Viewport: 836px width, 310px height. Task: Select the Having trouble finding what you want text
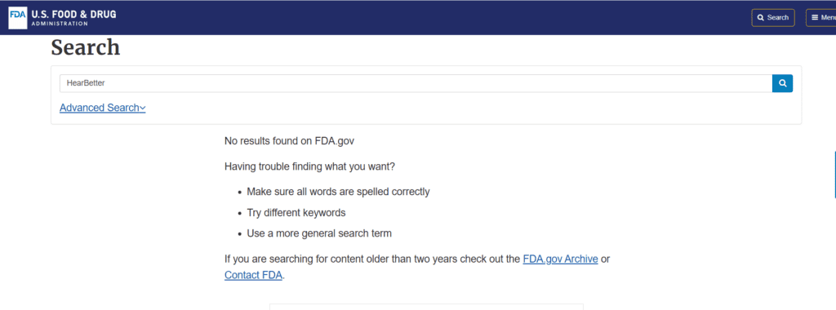click(x=309, y=166)
